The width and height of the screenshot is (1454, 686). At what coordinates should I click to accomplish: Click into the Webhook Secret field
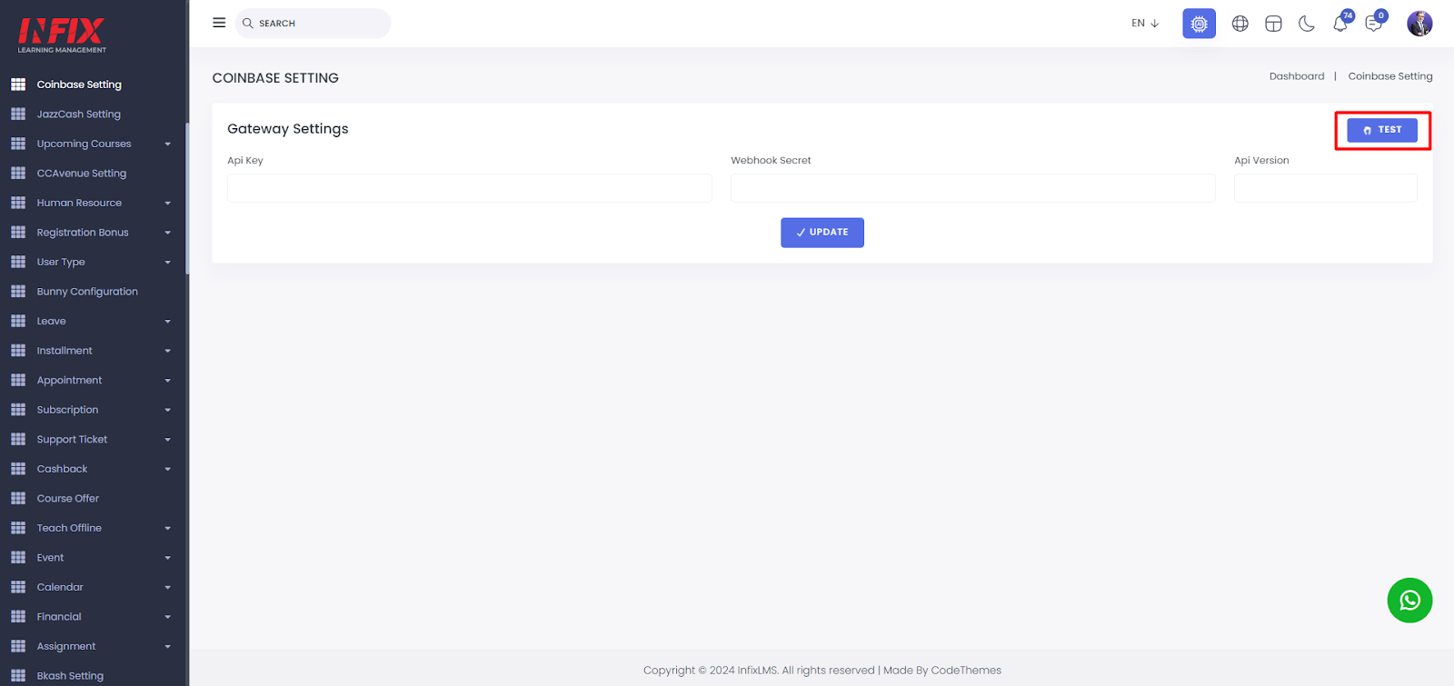click(972, 188)
